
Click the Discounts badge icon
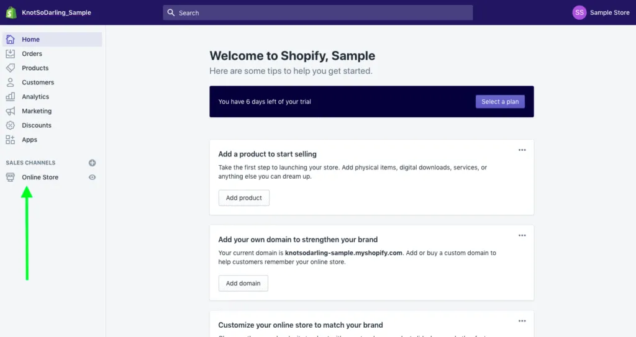[x=10, y=125]
